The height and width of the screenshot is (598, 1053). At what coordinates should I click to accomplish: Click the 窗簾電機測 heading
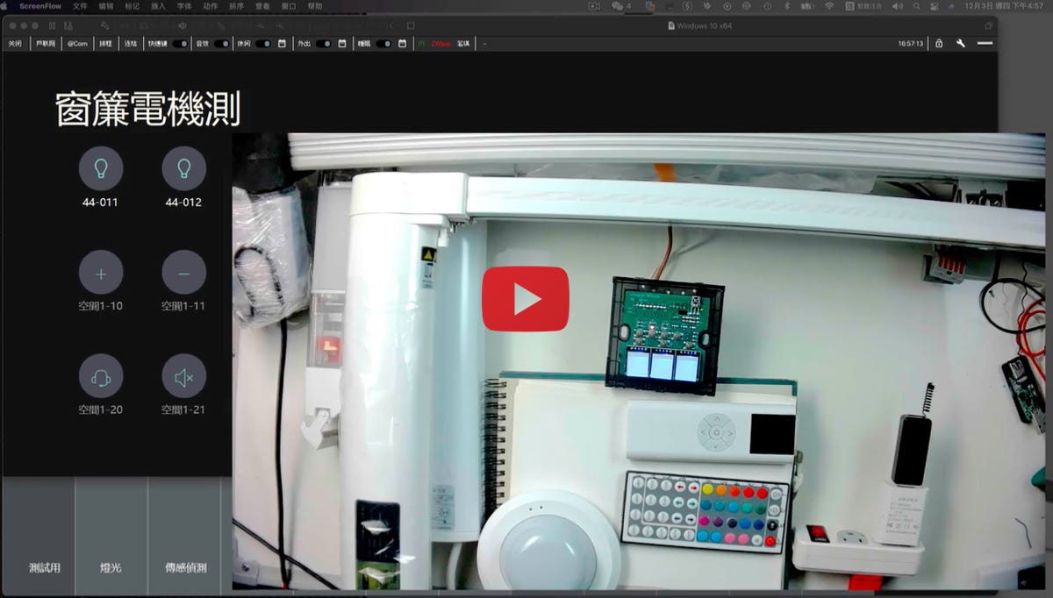(147, 109)
